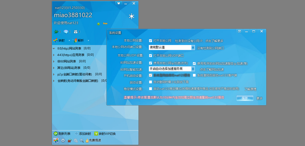The height and width of the screenshot is (146, 305).
Task: Open the dropdown arrow next to 映射
Action: 69,40
